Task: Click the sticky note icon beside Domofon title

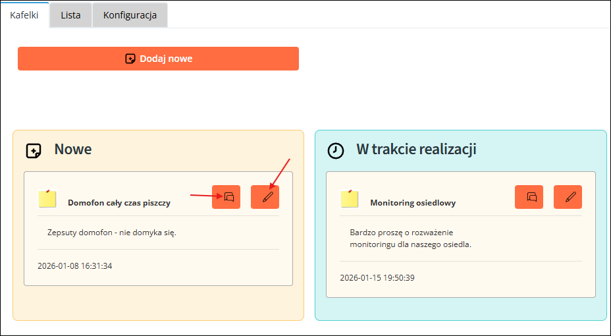Action: [47, 198]
